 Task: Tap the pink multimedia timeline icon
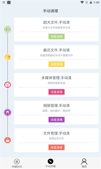[x=8, y=85]
